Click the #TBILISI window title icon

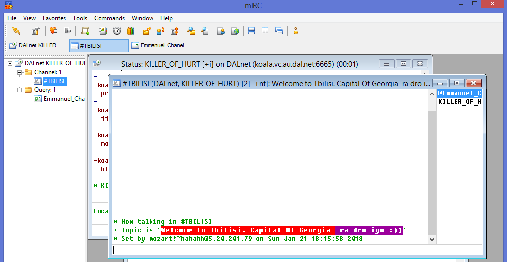117,83
